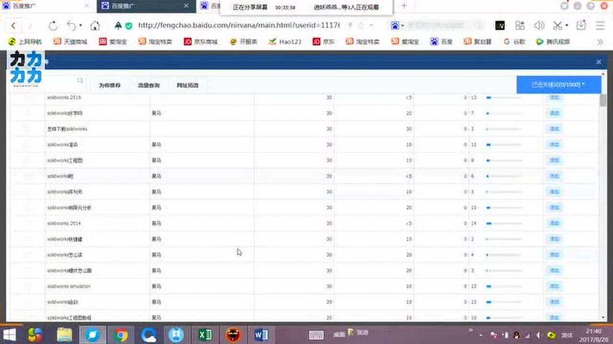Click competition bar in solidworks simulation row
Screen dimensions: 613x344
504,286
